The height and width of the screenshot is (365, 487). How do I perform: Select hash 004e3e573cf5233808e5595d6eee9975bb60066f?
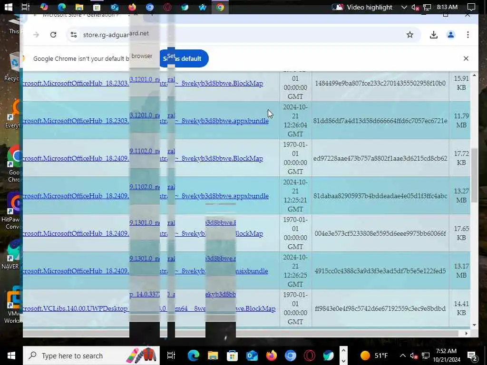[380, 233]
